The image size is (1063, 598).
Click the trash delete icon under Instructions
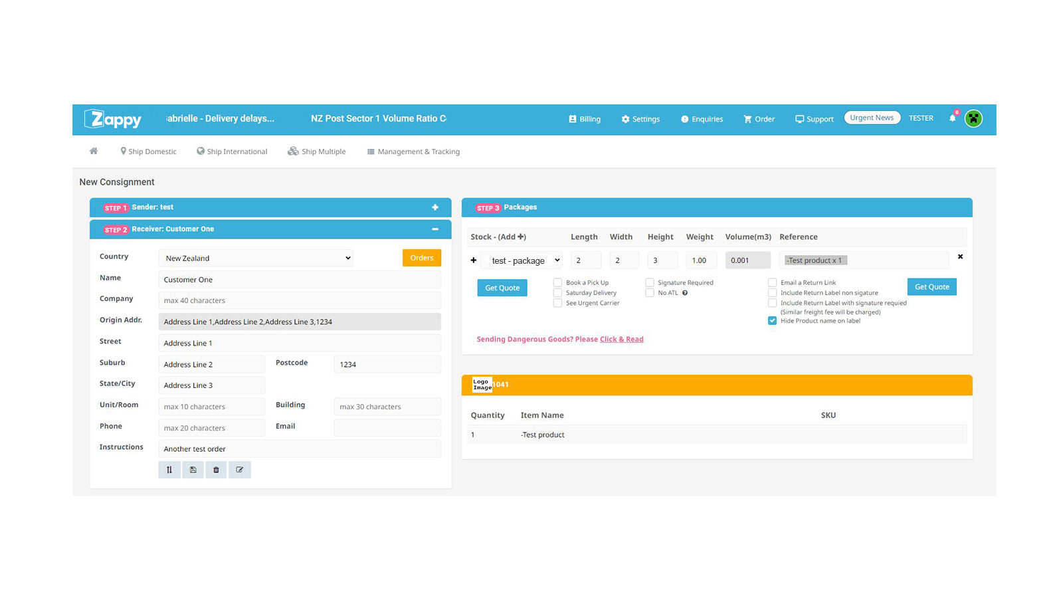coord(216,470)
